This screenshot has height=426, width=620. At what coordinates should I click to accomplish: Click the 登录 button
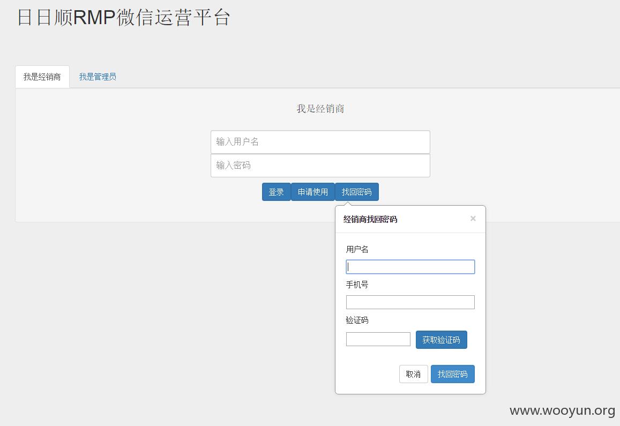pos(277,192)
